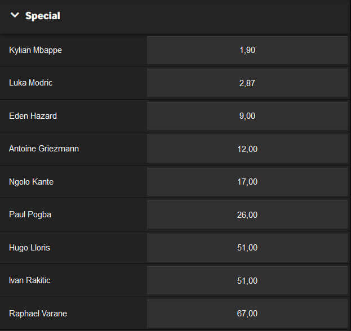Select Luka Modric odds 2,87
Screen dimensions: 351x331
click(x=247, y=83)
